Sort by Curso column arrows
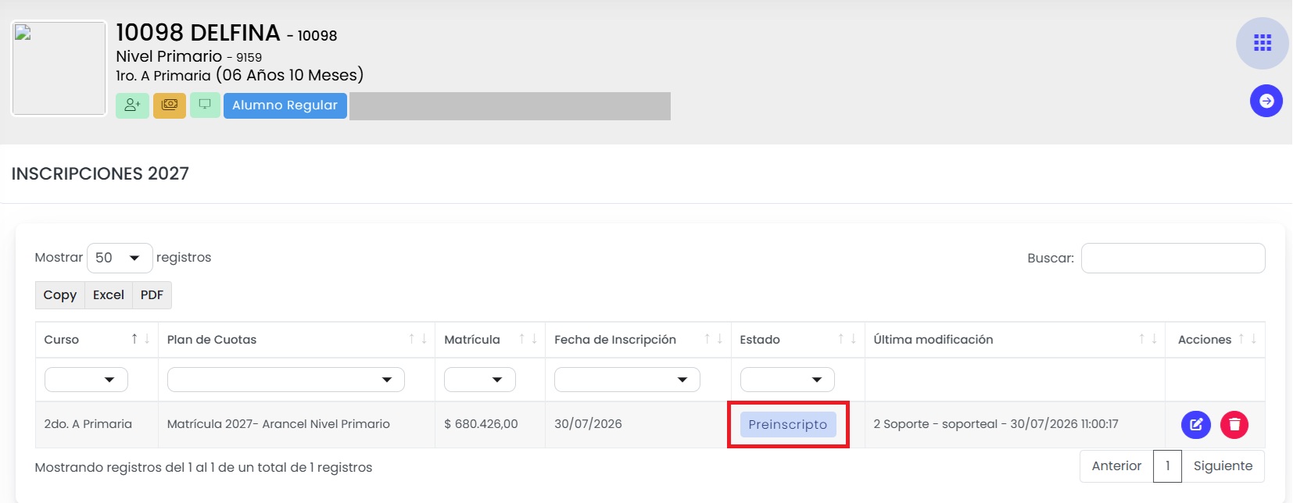 (x=140, y=339)
